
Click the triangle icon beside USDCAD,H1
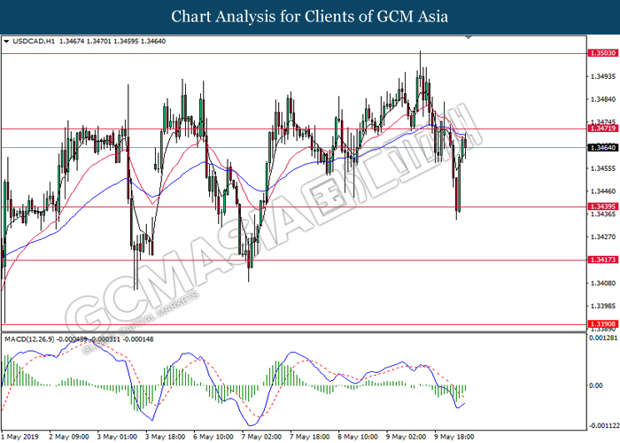[7, 41]
